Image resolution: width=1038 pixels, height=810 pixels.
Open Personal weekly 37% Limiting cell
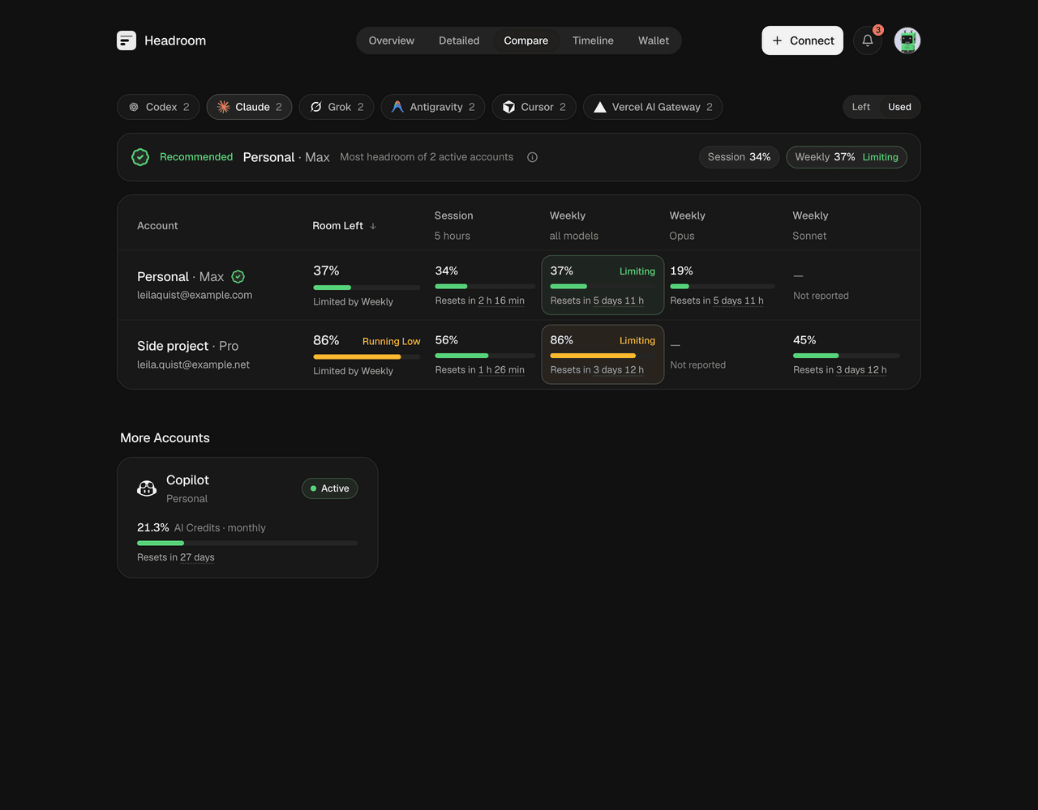coord(603,285)
